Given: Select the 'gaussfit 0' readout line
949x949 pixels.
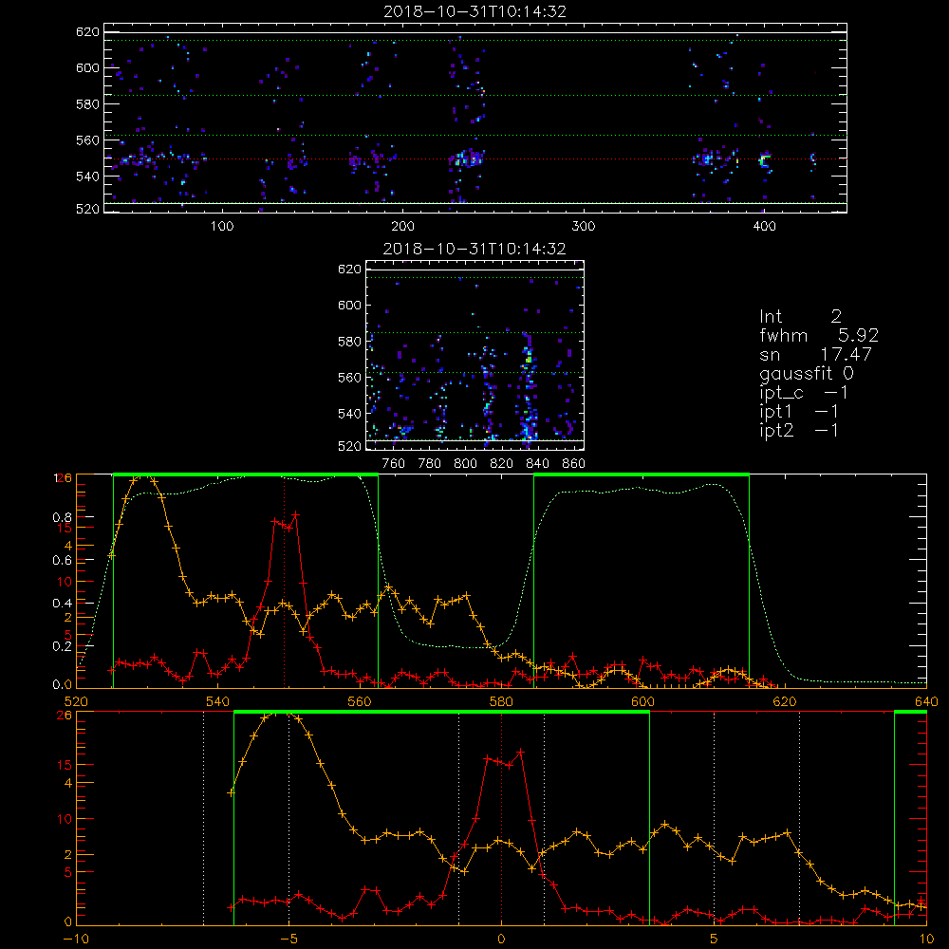Looking at the screenshot, I should click(807, 373).
